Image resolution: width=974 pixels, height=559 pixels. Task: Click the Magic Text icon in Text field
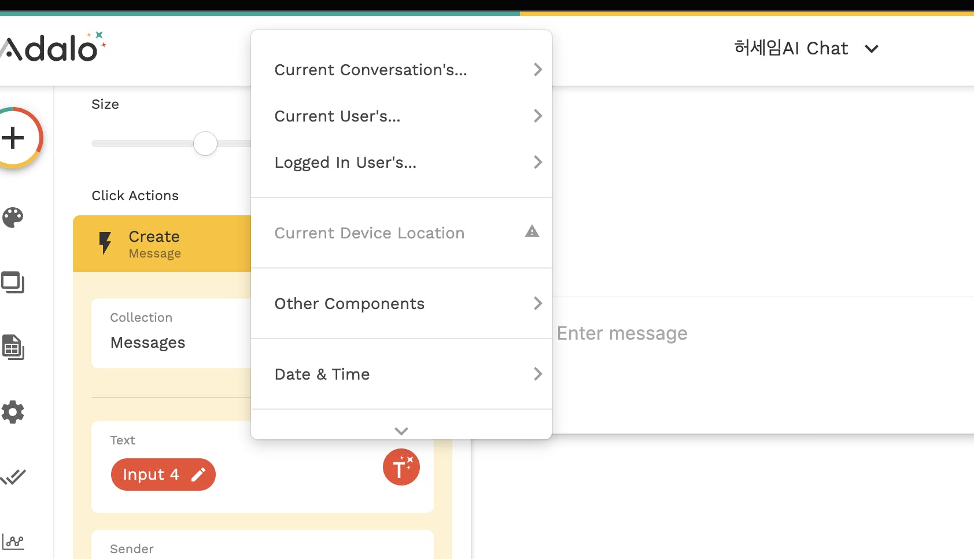pos(401,467)
